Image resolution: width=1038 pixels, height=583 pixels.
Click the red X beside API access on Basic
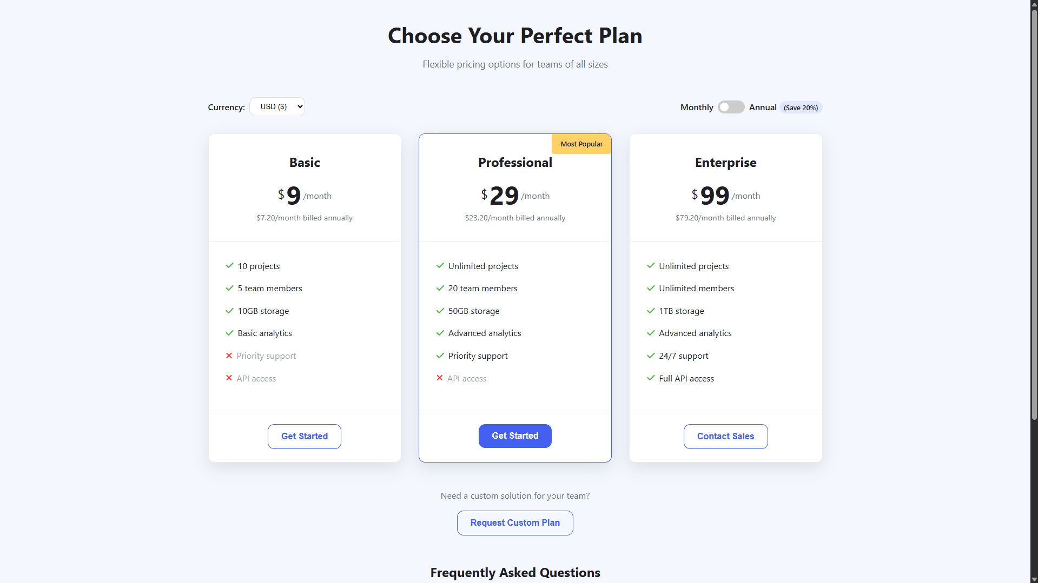pos(229,378)
